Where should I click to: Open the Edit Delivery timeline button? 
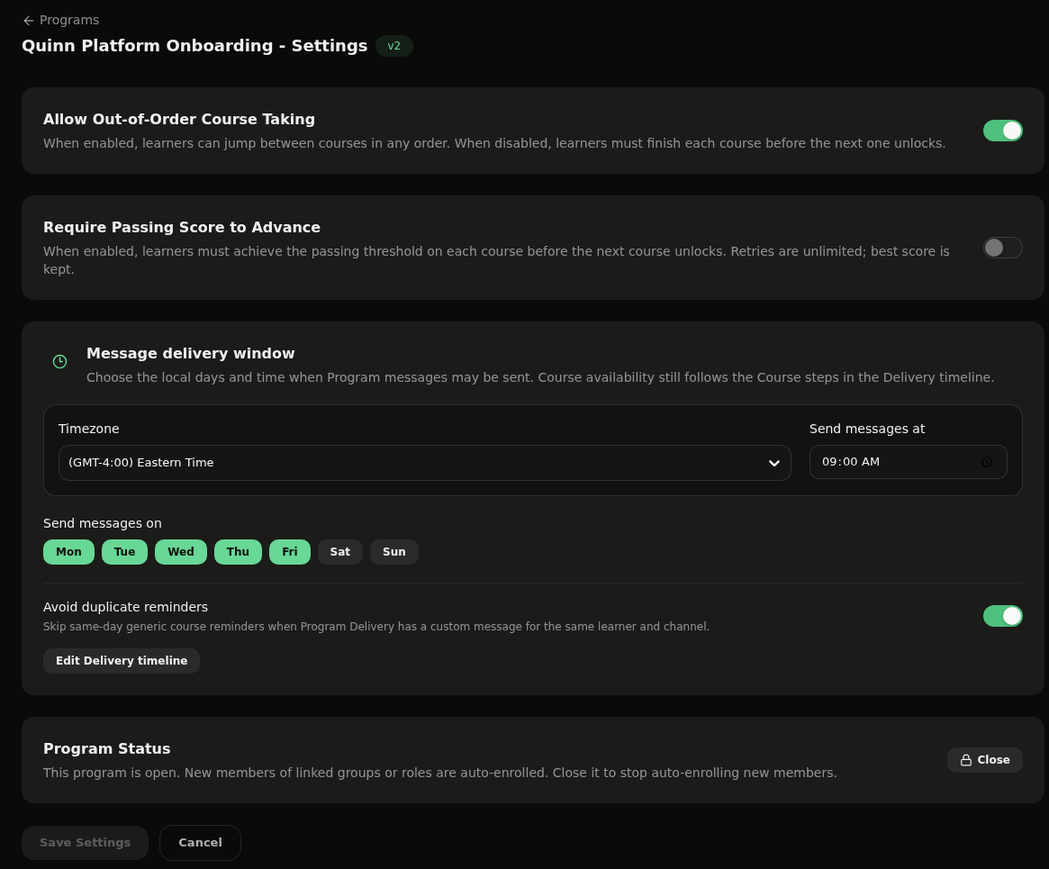(121, 661)
